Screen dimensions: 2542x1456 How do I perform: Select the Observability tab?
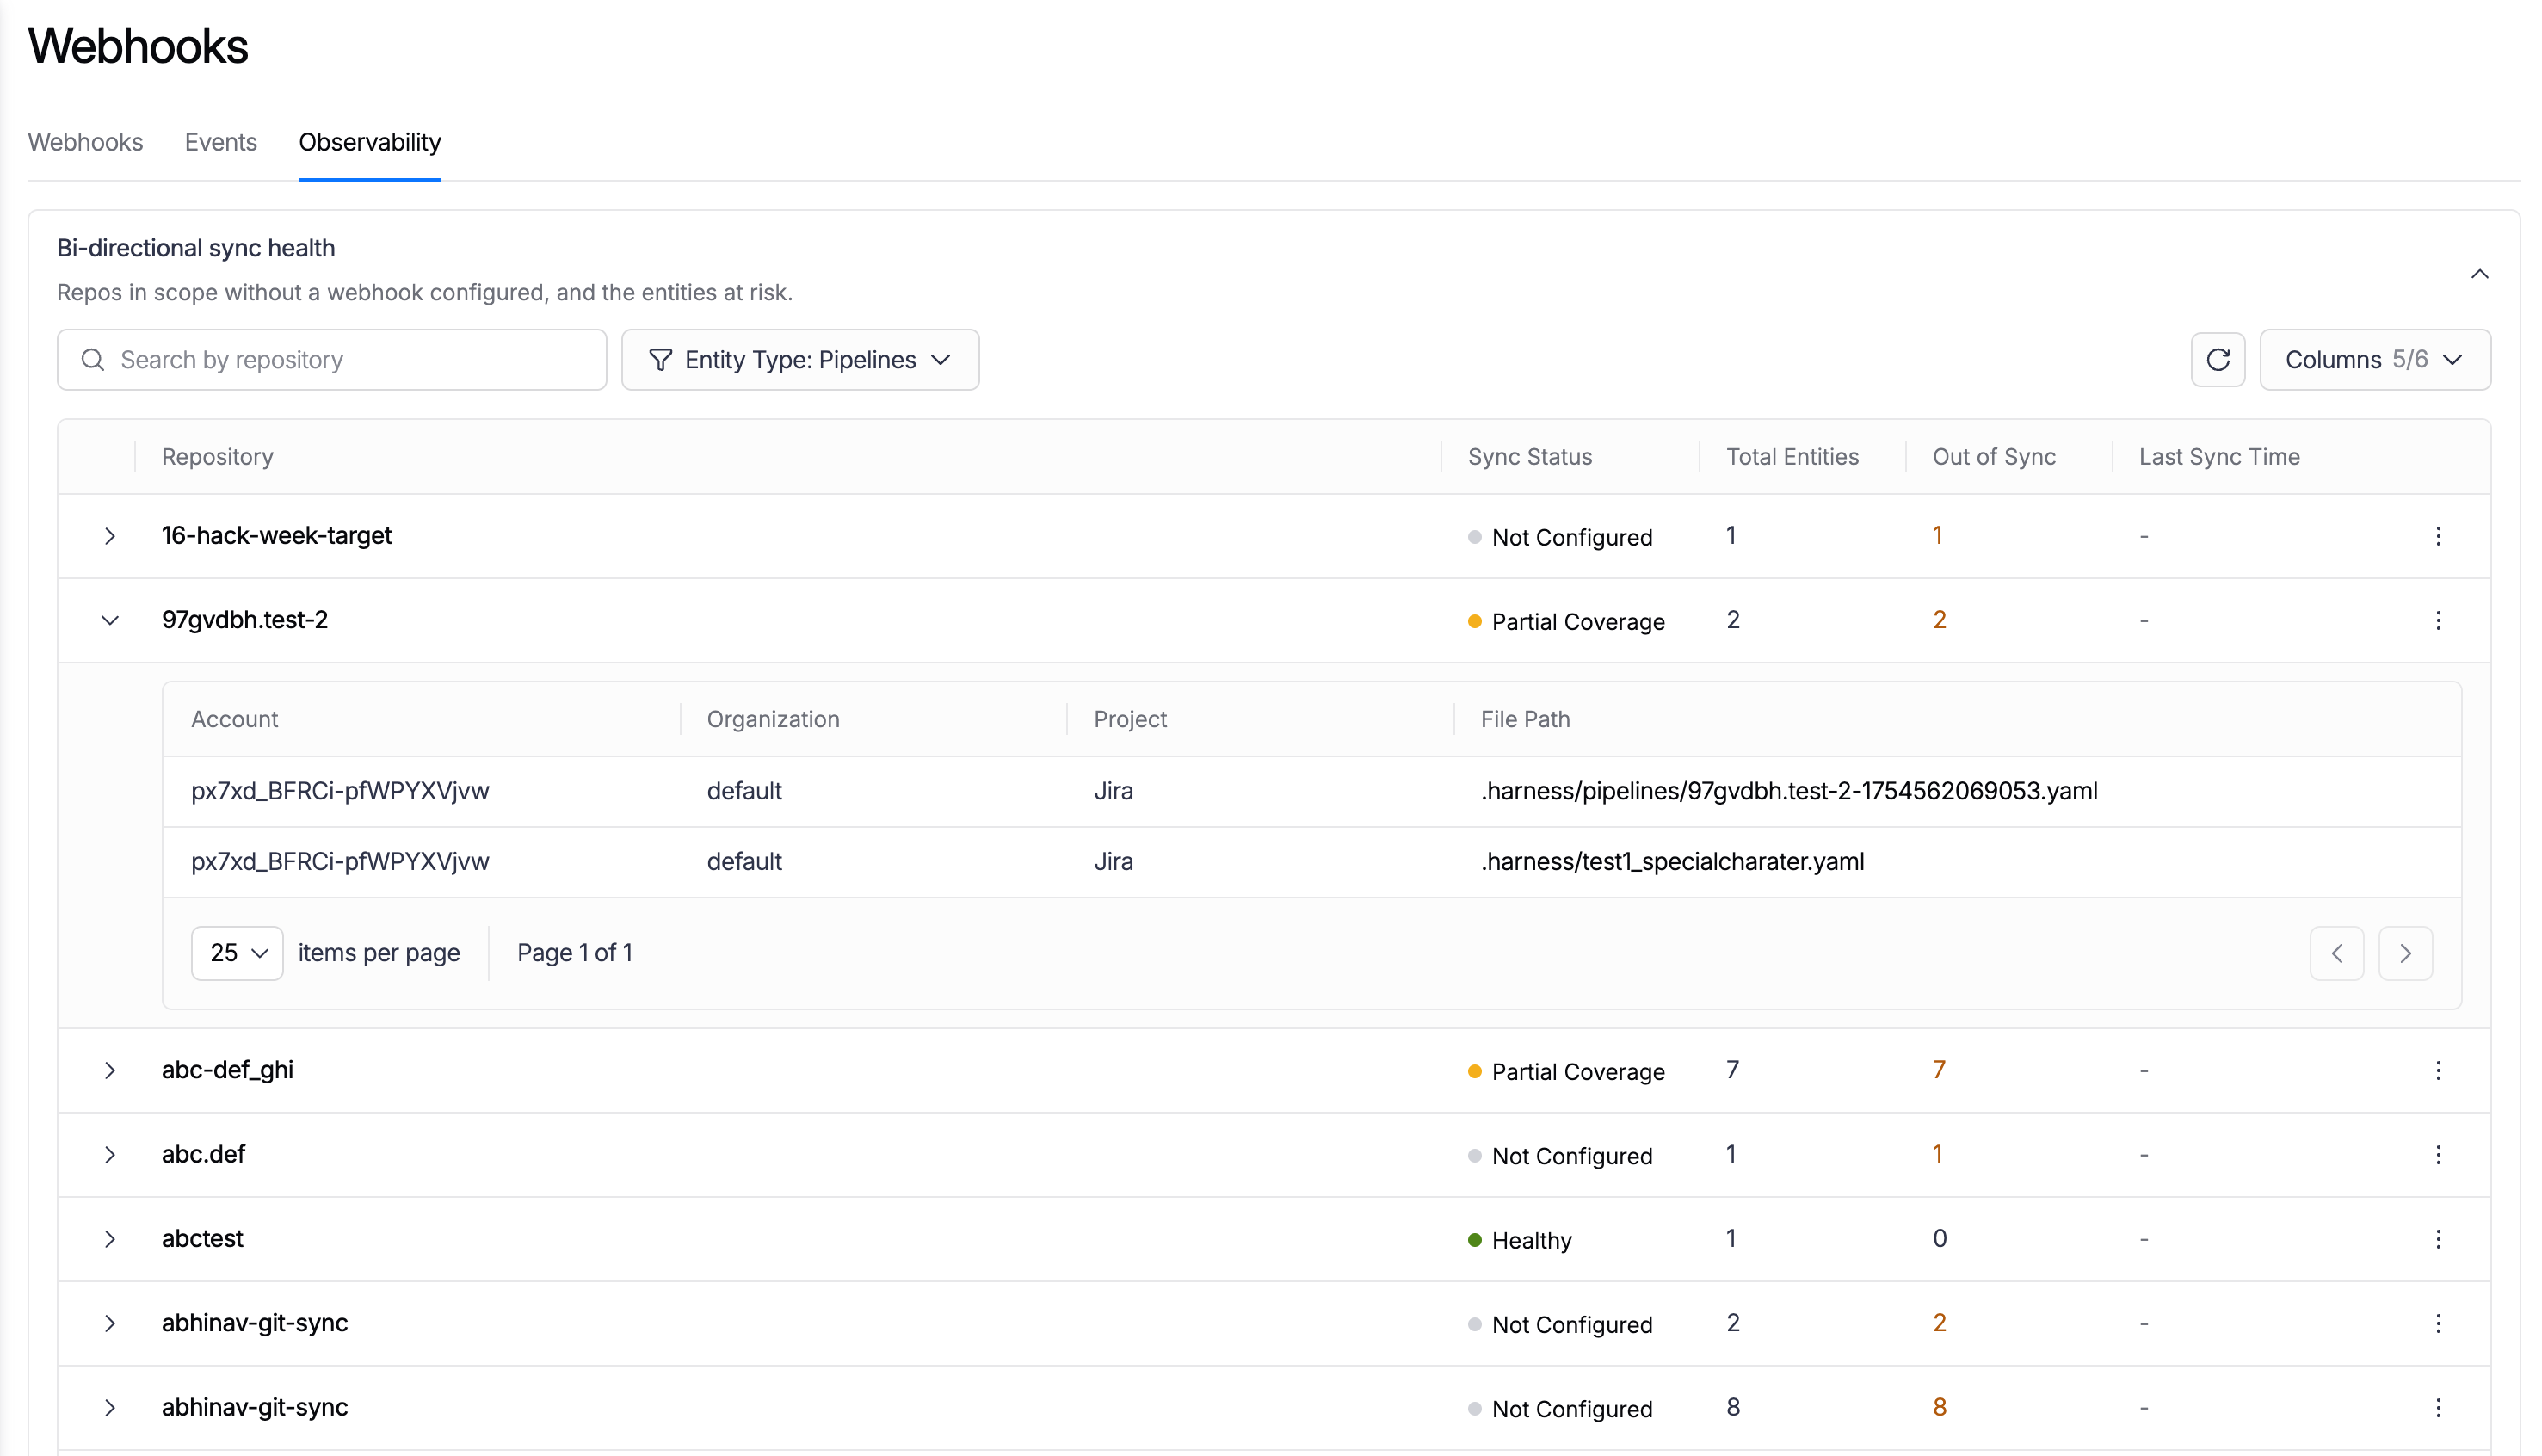coord(370,142)
